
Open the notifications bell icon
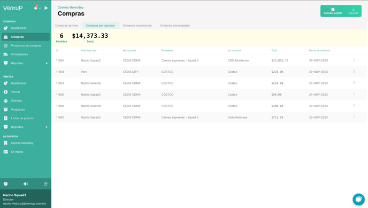pos(36,7)
